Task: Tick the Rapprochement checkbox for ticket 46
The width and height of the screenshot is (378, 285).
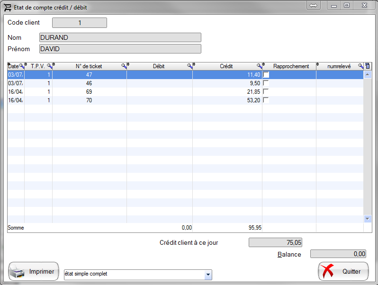Action: (x=266, y=83)
